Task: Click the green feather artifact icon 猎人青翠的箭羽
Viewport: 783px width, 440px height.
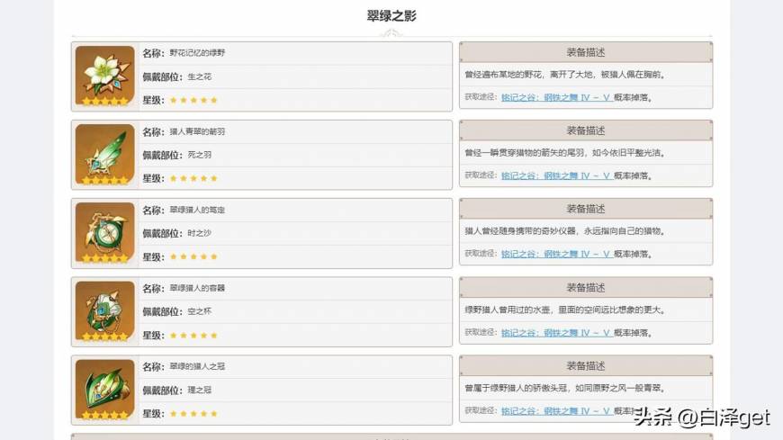Action: tap(105, 155)
